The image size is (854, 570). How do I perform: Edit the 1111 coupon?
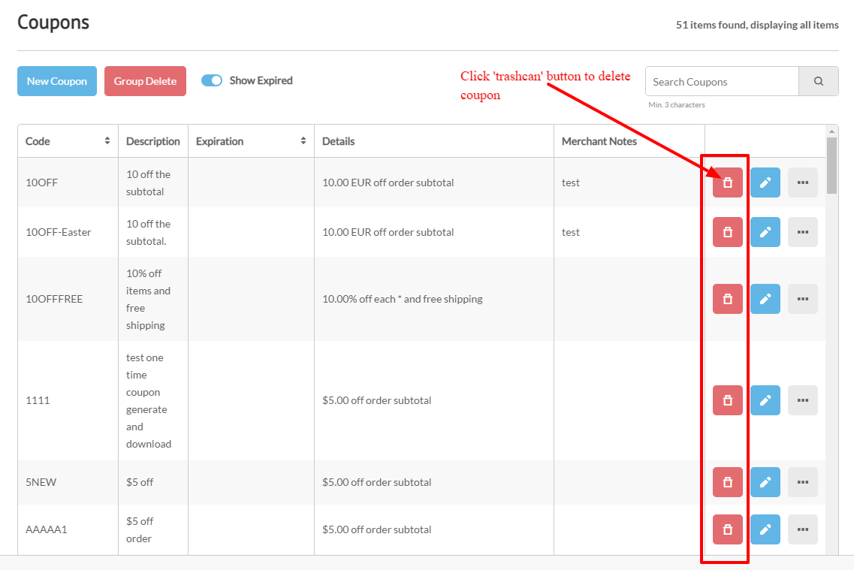pyautogui.click(x=765, y=400)
